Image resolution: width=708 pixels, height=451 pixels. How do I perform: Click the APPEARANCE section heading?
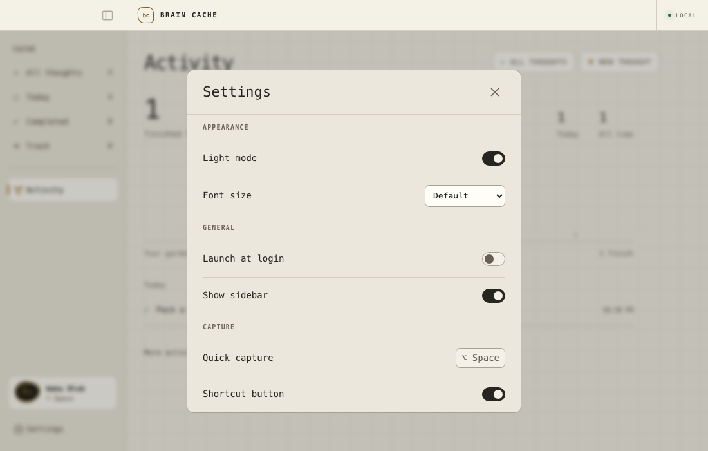pos(226,128)
